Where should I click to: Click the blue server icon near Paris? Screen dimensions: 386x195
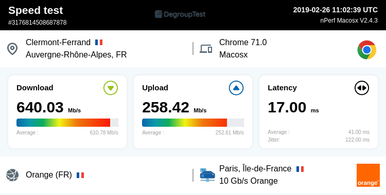pyautogui.click(x=207, y=175)
